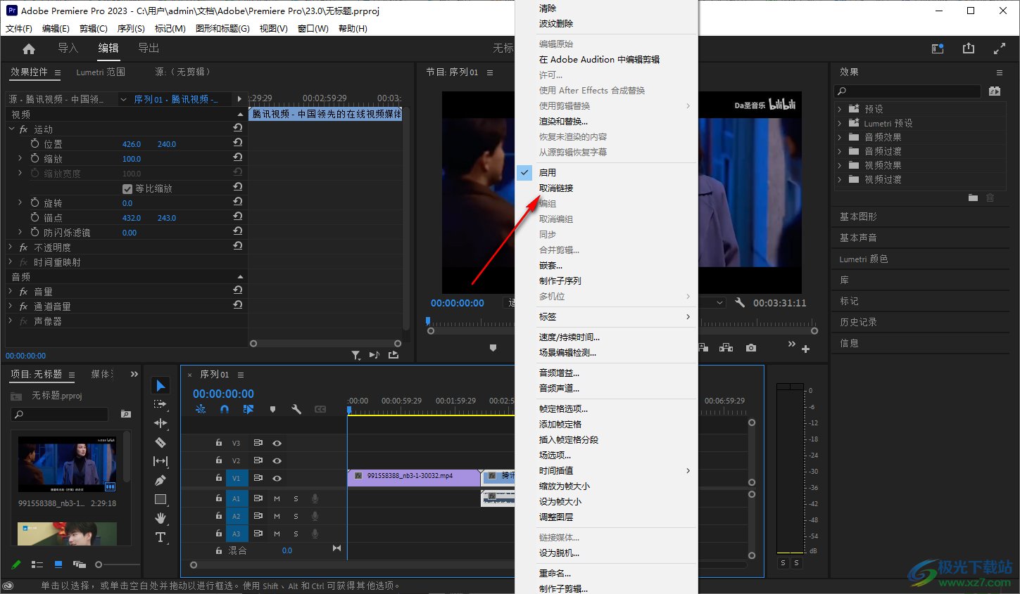Open the Lumetri 颜色 panel
1020x594 pixels.
[x=864, y=259]
